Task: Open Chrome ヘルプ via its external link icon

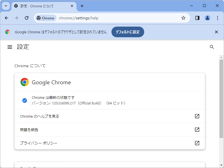Action: point(197,116)
